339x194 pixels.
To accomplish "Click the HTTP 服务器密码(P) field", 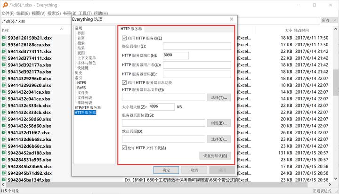I will click(197, 74).
